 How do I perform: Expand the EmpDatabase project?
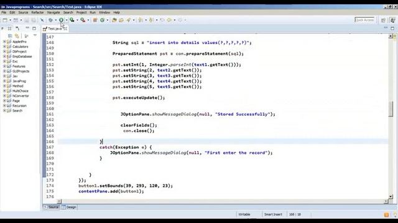click(x=4, y=56)
